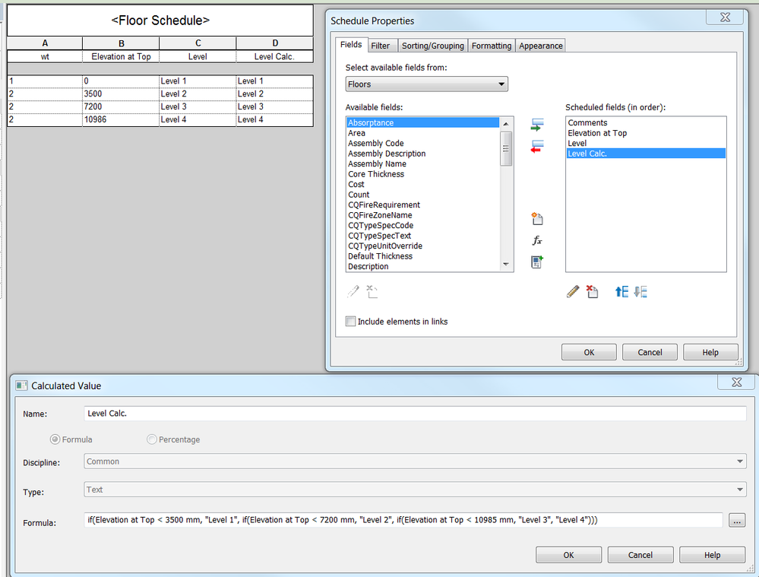
Task: Switch to the Fields tab
Action: [x=351, y=45]
